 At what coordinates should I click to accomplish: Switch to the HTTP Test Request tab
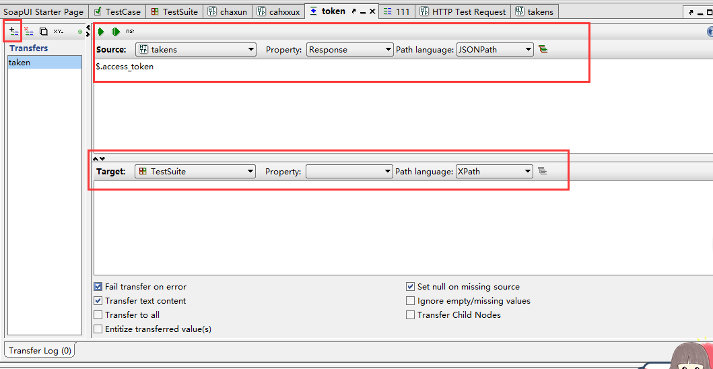pos(463,12)
